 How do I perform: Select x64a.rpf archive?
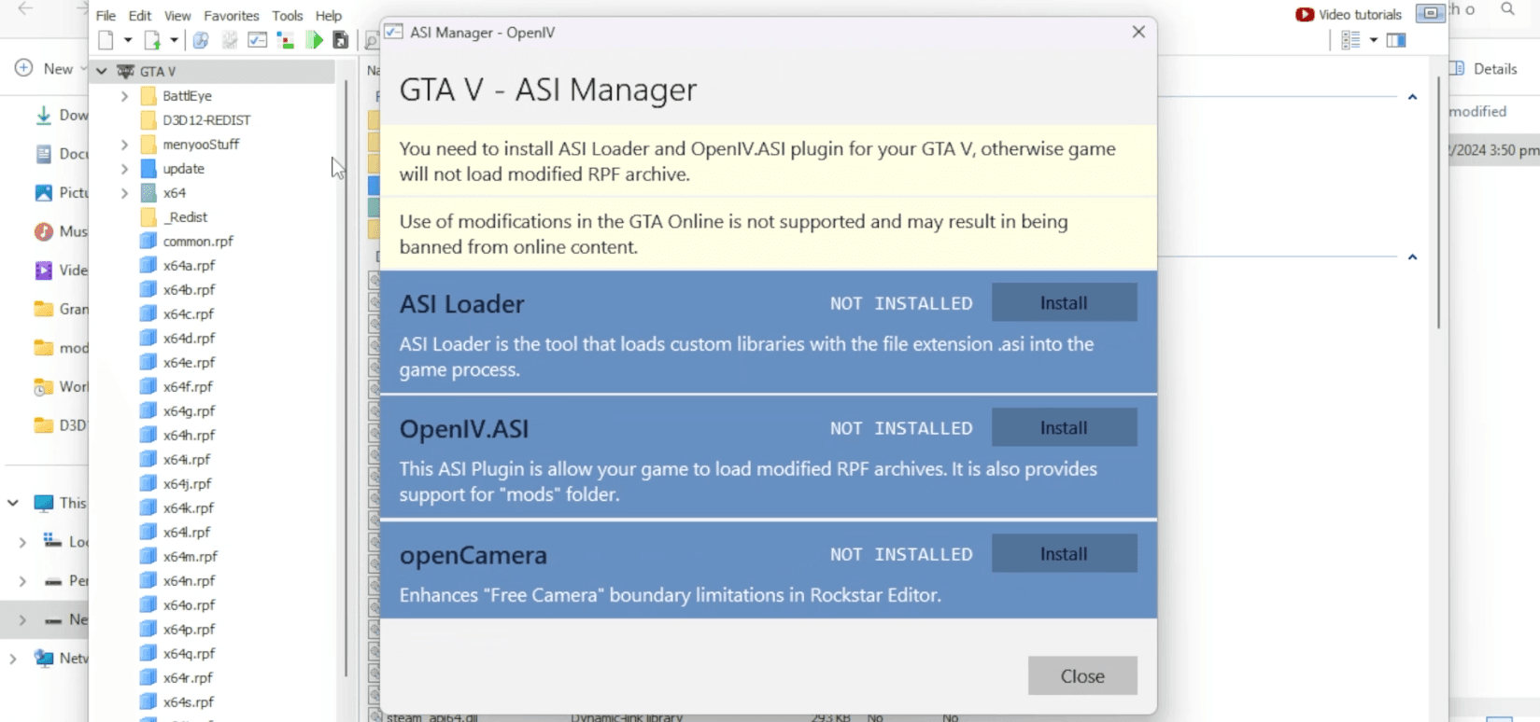189,266
